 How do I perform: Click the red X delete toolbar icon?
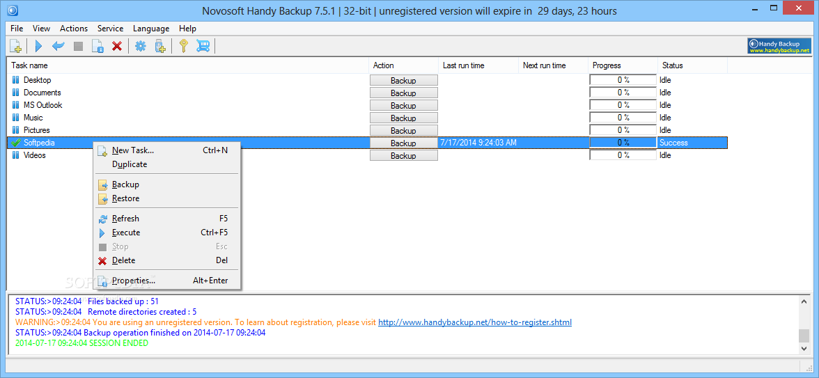117,46
